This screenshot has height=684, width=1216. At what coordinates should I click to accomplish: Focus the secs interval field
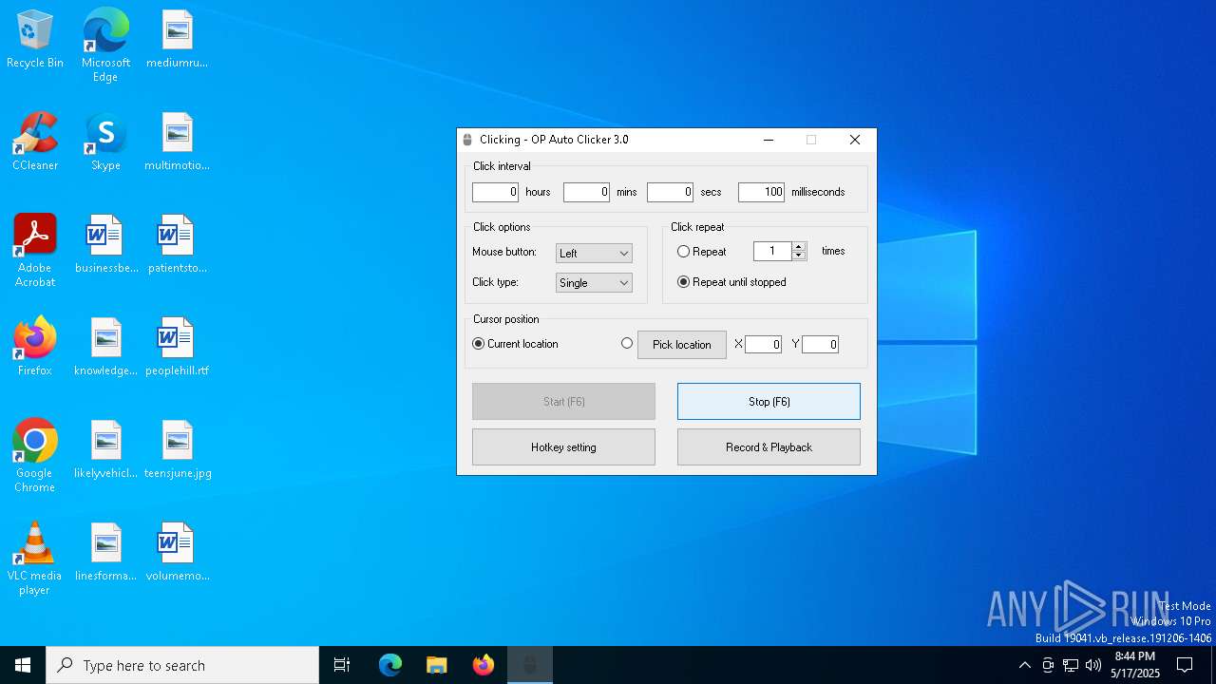tap(670, 192)
